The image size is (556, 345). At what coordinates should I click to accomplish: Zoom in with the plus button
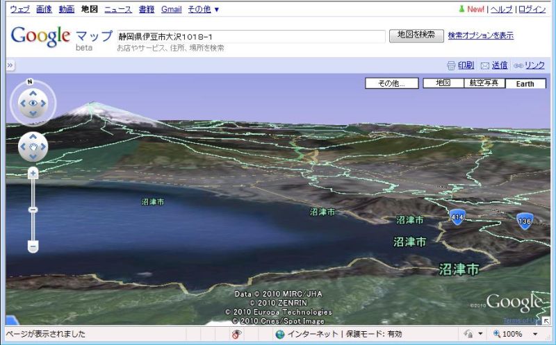click(33, 174)
